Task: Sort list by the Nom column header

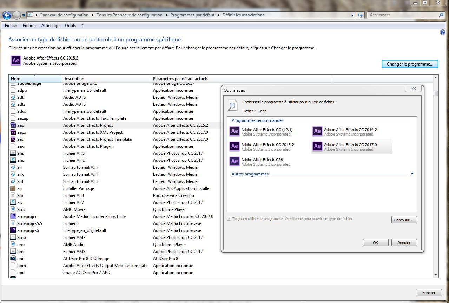Action: (x=34, y=78)
